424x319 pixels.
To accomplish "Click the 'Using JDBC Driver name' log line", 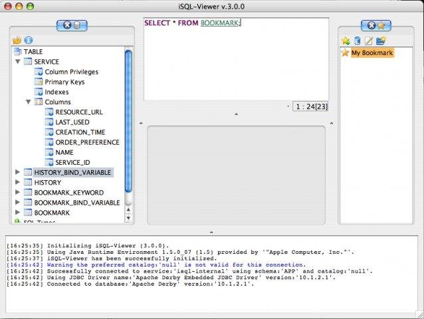I will coord(171,277).
